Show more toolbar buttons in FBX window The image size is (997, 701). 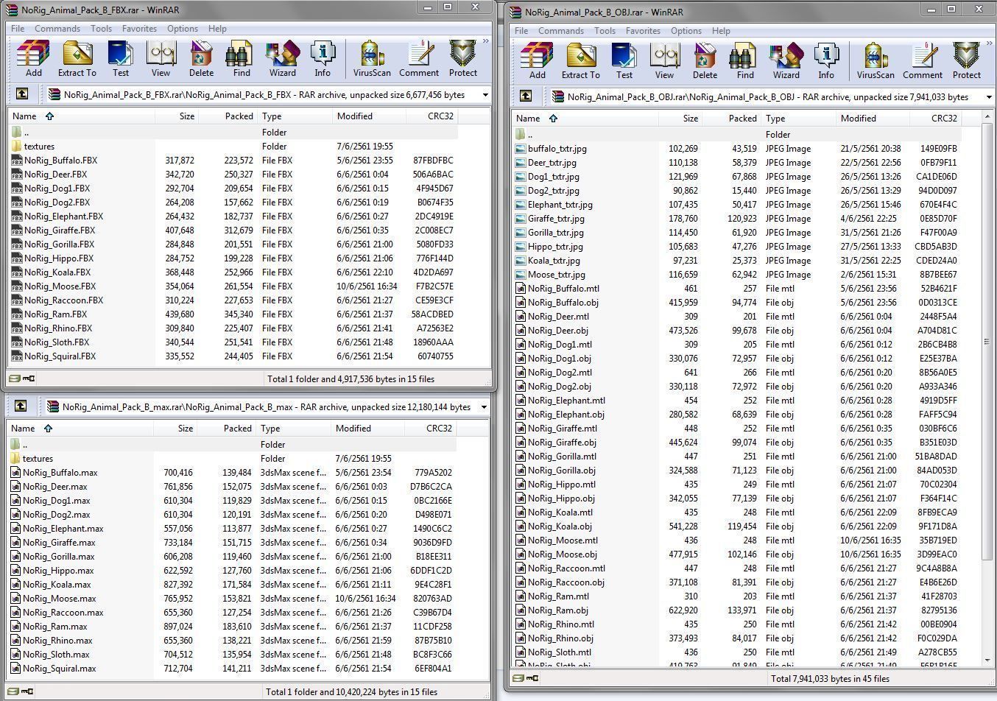[486, 42]
